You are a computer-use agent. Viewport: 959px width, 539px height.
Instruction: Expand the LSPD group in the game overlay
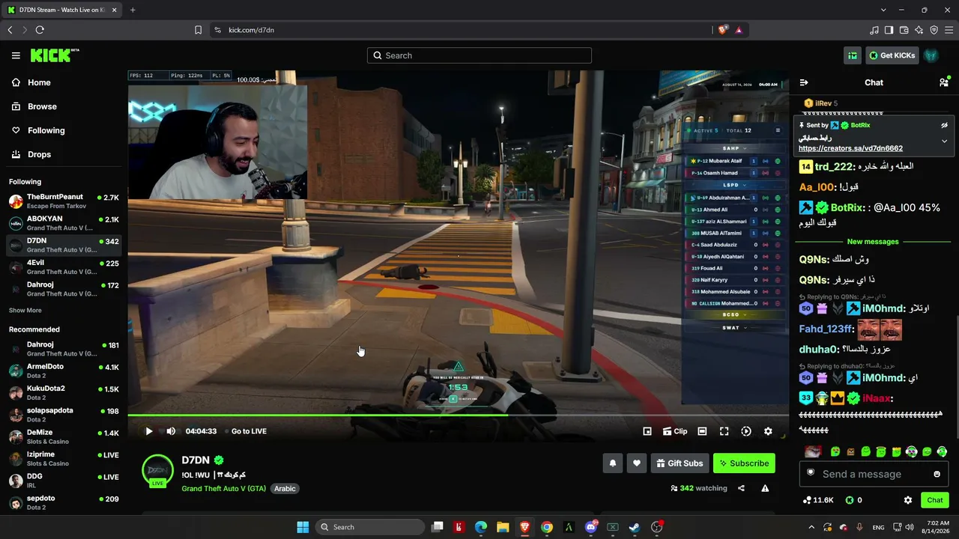pos(733,185)
